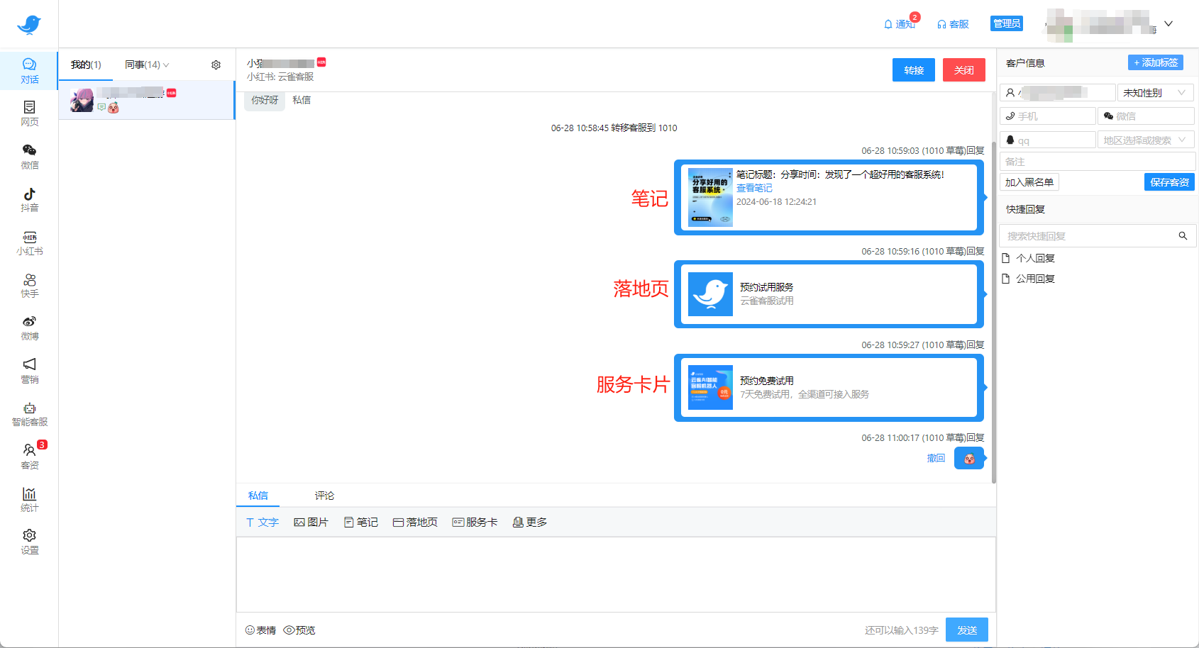Click the 通知 notification bell
The width and height of the screenshot is (1199, 648).
[899, 24]
